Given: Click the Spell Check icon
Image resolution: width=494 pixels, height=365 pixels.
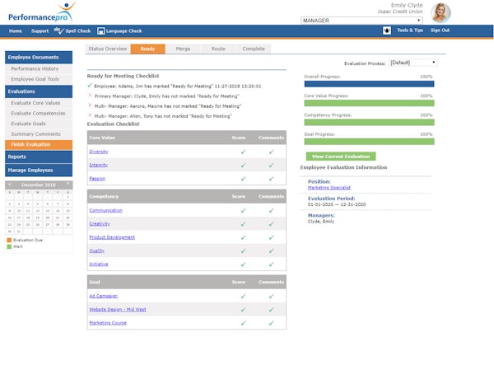Looking at the screenshot, I should [x=59, y=30].
